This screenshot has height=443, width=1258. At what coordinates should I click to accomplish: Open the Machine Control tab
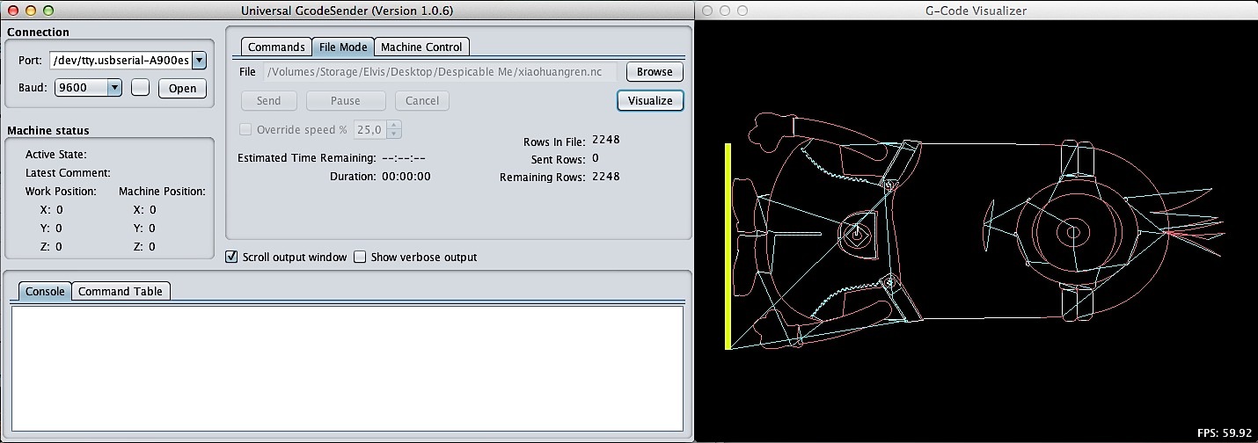coord(421,47)
